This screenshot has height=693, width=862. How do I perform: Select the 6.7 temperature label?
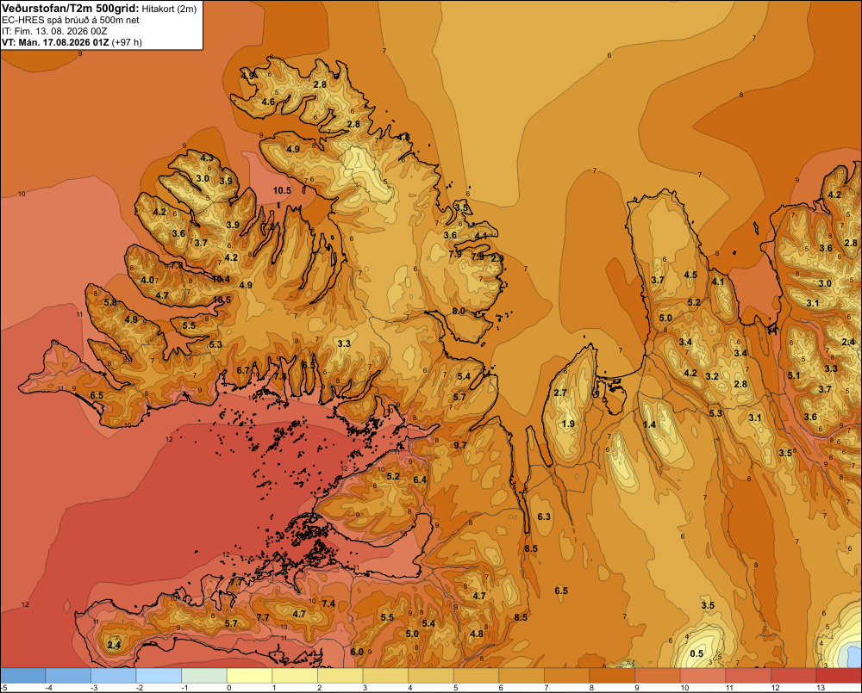pos(243,370)
